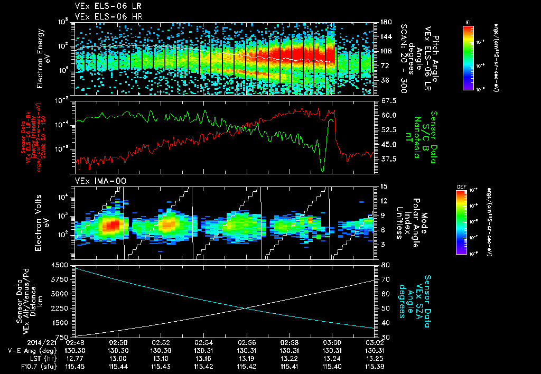Viewport: 541px width, 374px height.
Task: Click the 80 degrees SZA tick label
Action: click(x=385, y=265)
